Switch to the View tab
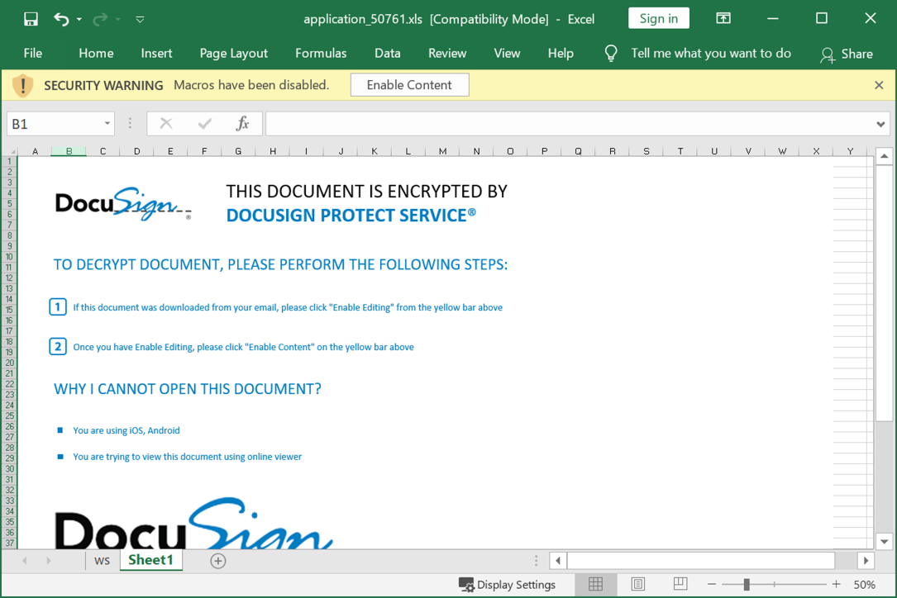Image resolution: width=897 pixels, height=598 pixels. [507, 53]
